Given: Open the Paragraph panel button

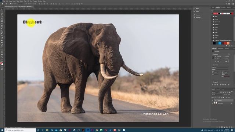Looking at the screenshot, I should [197, 18].
